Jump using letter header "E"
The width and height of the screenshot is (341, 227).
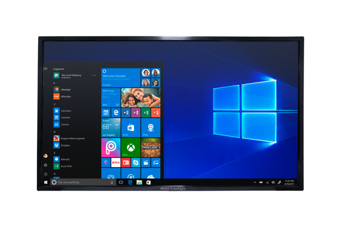[x=54, y=153]
